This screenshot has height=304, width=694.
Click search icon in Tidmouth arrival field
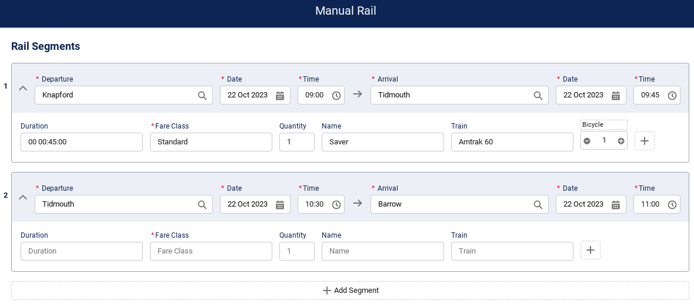[538, 95]
